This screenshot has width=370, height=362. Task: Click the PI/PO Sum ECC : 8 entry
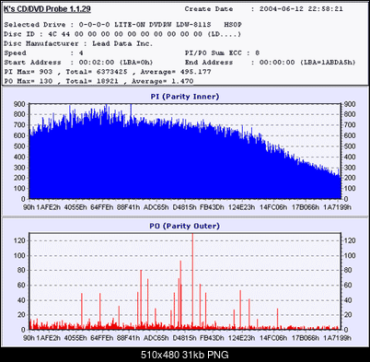223,53
